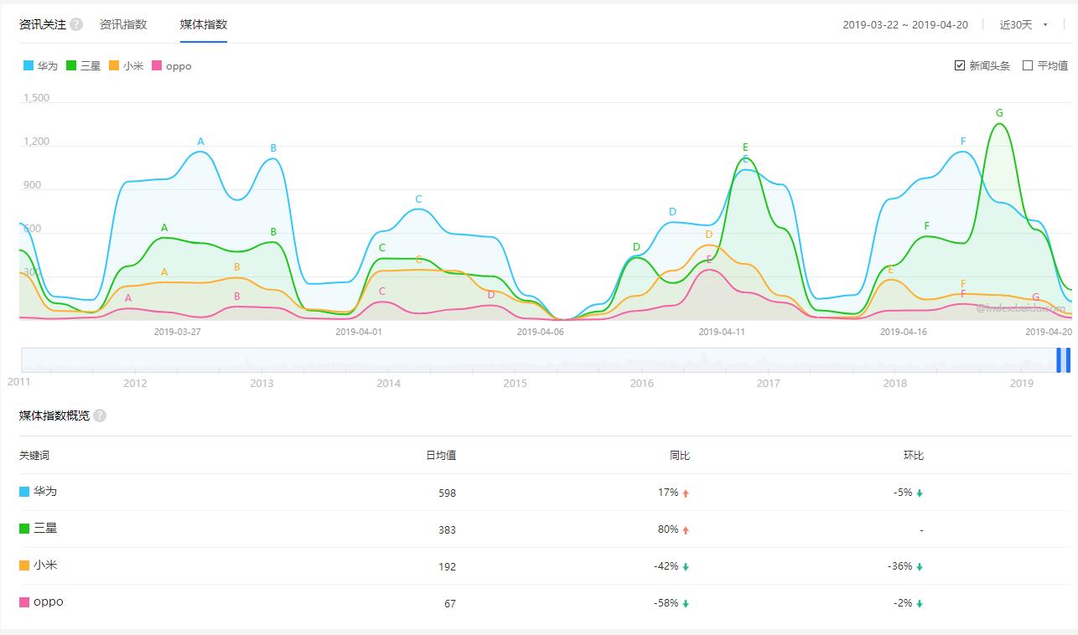Image resolution: width=1078 pixels, height=635 pixels.
Task: Click 2016 on the timeline overview bar
Action: point(641,384)
